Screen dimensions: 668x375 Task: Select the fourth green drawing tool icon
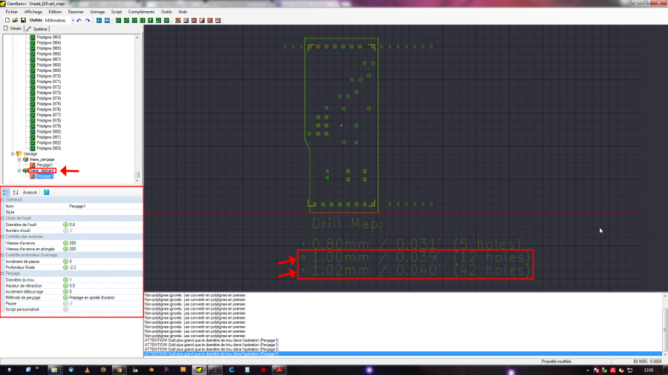click(x=143, y=20)
